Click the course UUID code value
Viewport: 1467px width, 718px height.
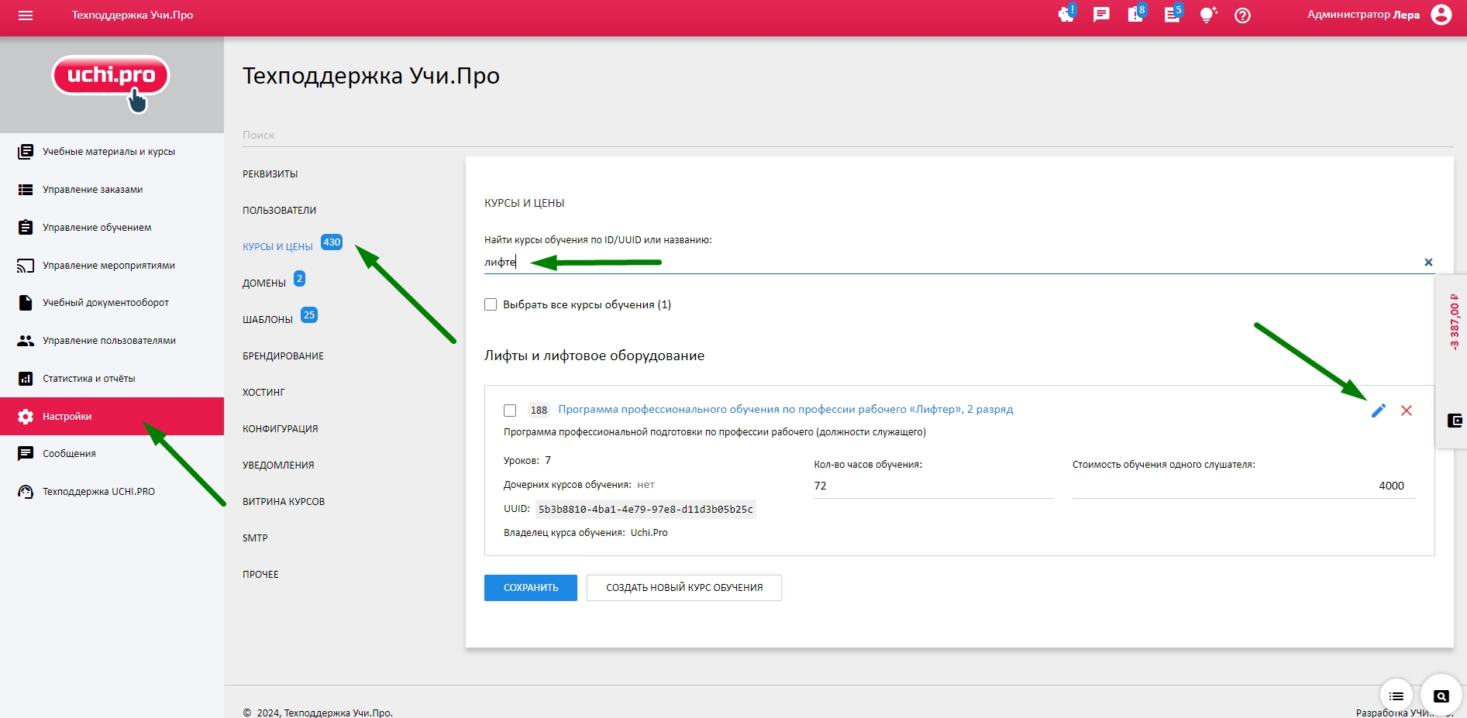click(646, 510)
